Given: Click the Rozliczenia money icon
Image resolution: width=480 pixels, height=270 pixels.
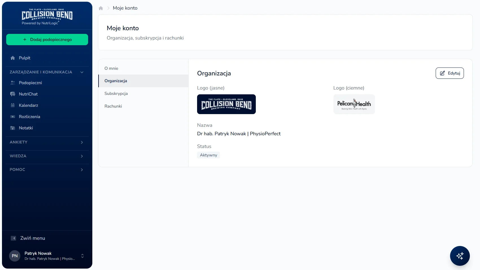Looking at the screenshot, I should point(13,117).
